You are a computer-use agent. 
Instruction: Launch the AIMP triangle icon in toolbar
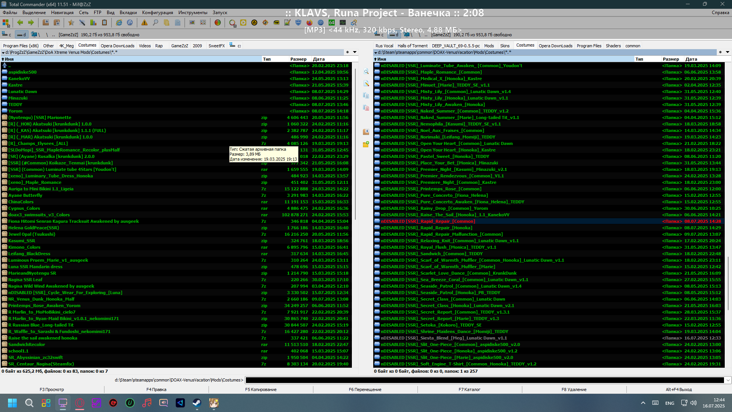pos(254,23)
